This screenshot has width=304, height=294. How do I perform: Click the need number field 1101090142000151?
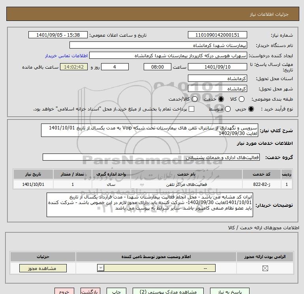click(x=217, y=35)
